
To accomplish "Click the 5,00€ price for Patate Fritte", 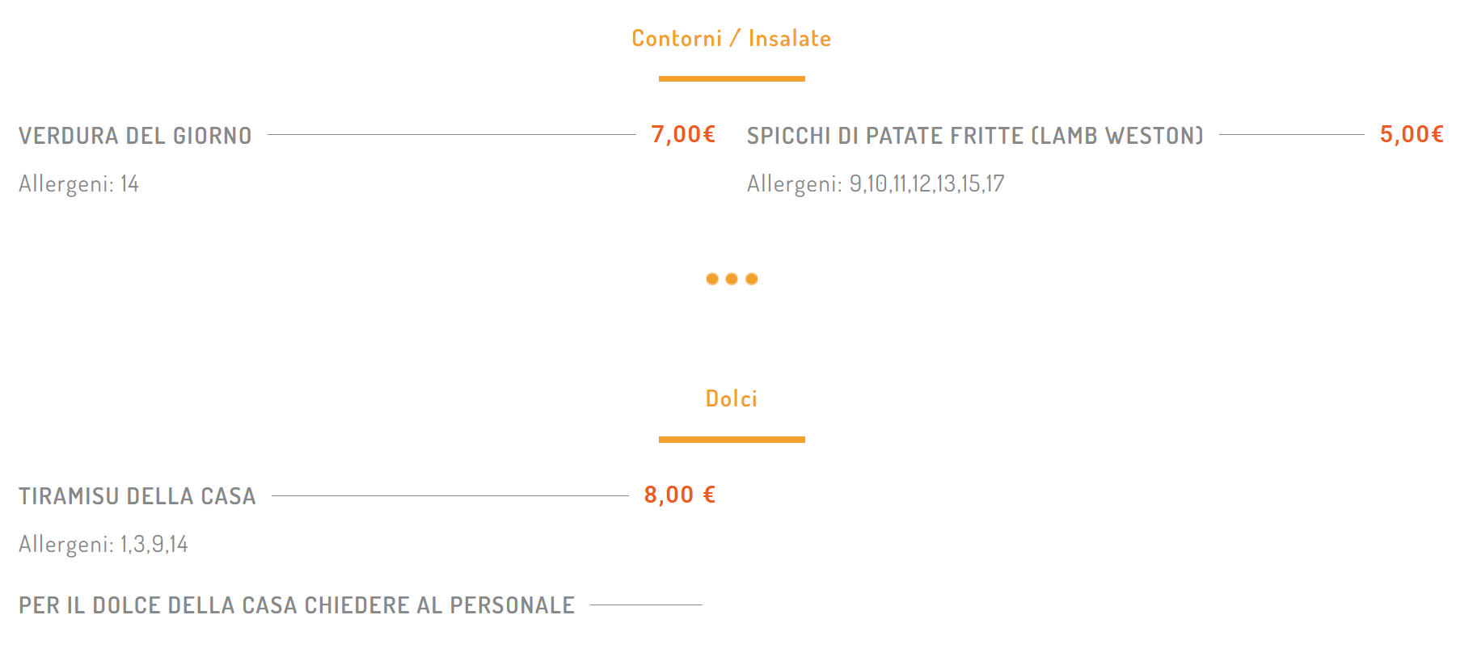I will 1411,134.
